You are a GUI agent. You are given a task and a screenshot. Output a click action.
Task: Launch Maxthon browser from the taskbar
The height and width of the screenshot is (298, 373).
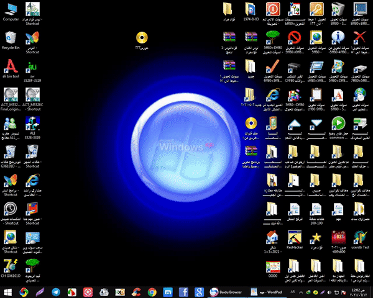click(168, 292)
